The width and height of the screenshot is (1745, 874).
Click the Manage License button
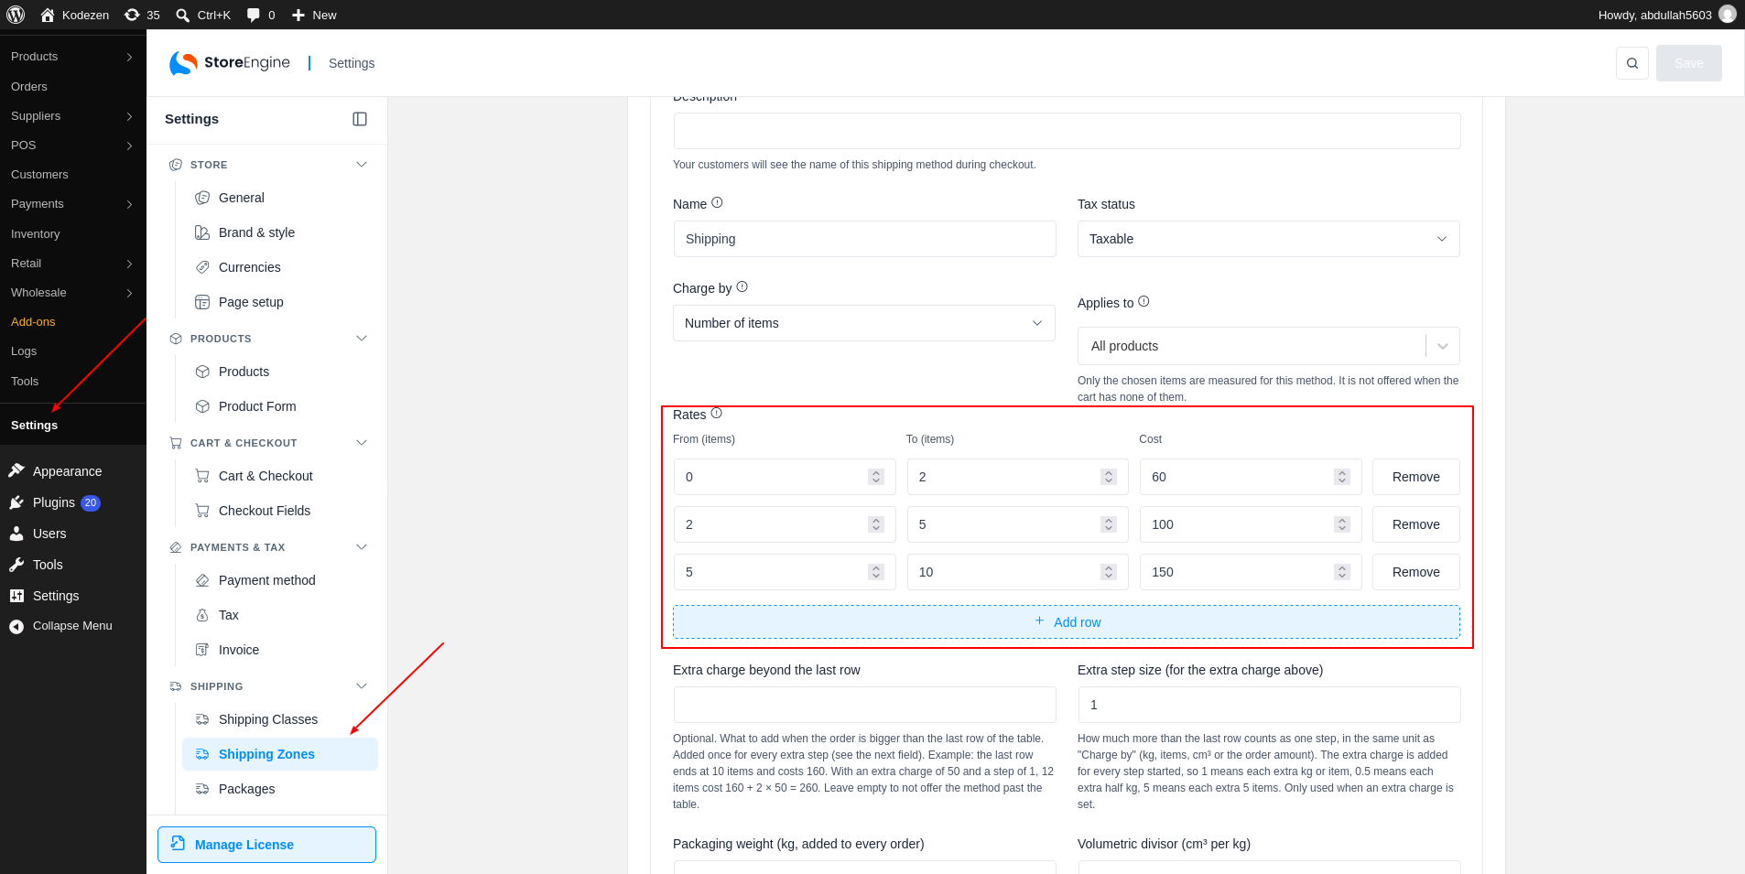pyautogui.click(x=266, y=845)
